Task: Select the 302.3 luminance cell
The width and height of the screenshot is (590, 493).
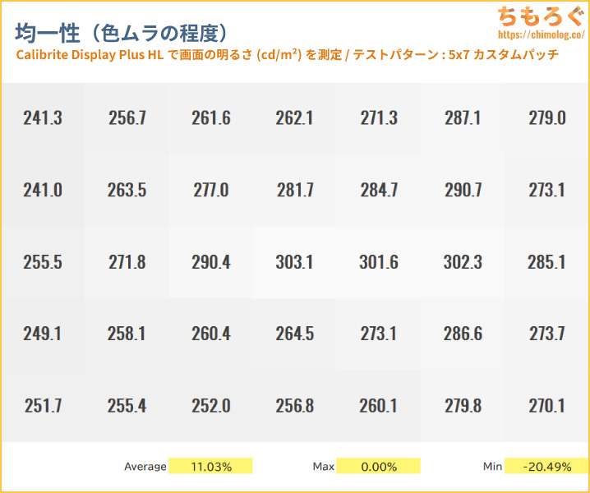Action: [463, 263]
